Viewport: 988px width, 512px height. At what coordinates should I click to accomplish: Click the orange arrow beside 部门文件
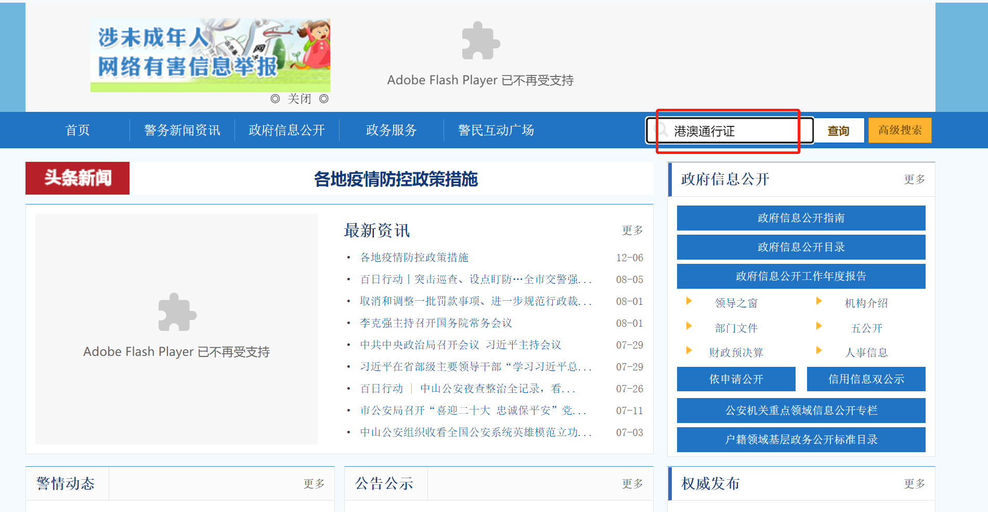(x=689, y=326)
